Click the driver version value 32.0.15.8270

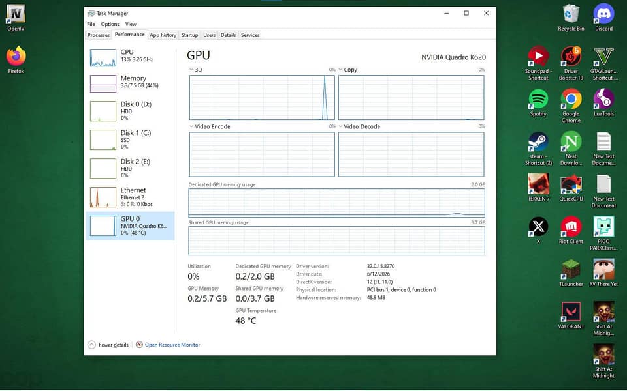click(x=381, y=266)
